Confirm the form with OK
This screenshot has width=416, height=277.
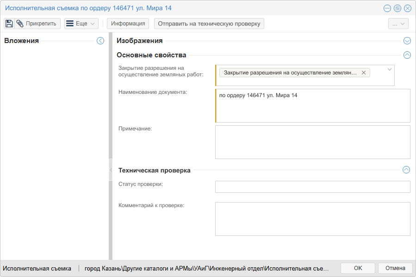pos(357,268)
